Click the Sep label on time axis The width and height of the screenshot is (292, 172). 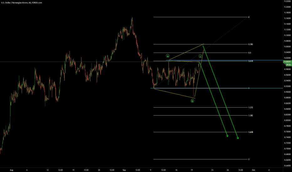click(x=124, y=170)
